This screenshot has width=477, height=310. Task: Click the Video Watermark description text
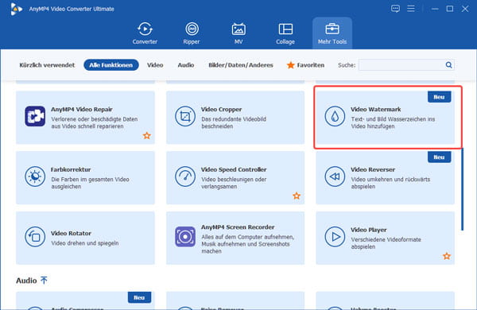tap(393, 122)
